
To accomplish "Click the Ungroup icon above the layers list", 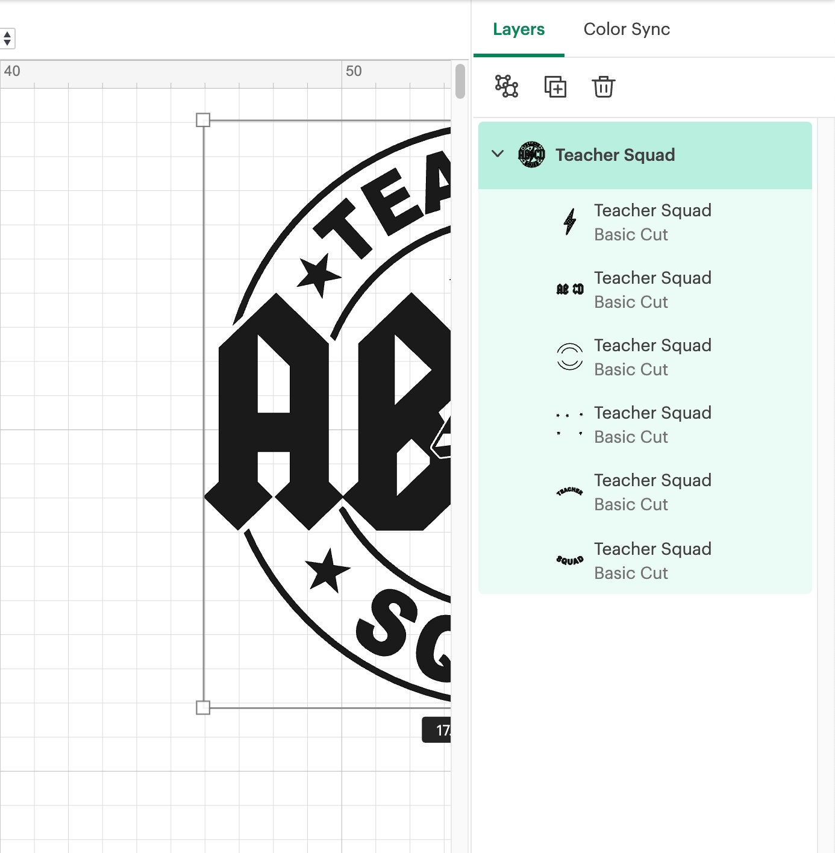I will (x=506, y=87).
